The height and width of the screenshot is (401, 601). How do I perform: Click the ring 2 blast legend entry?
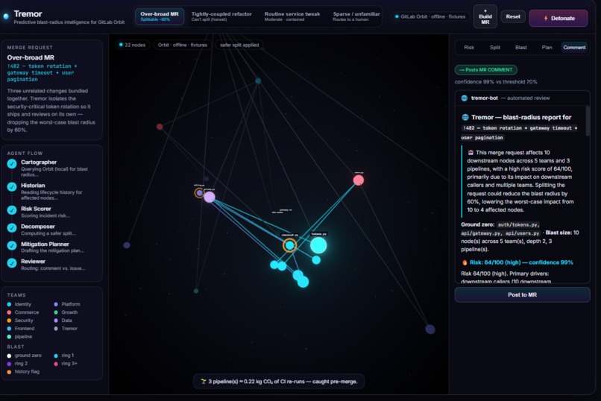[18, 364]
